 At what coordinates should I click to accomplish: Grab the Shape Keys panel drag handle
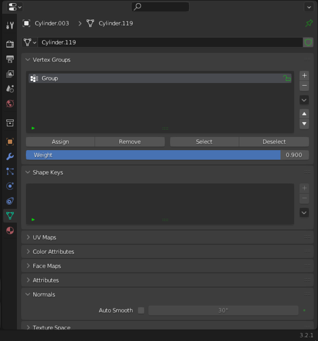(x=307, y=172)
